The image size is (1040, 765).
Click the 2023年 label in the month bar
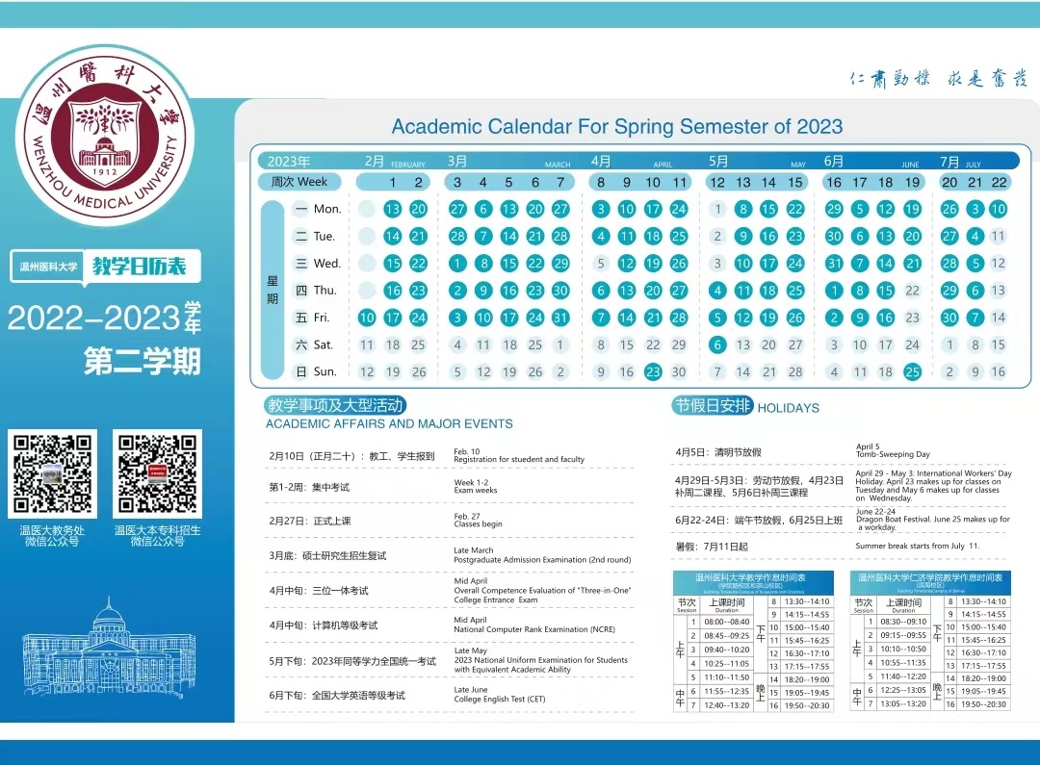289,161
